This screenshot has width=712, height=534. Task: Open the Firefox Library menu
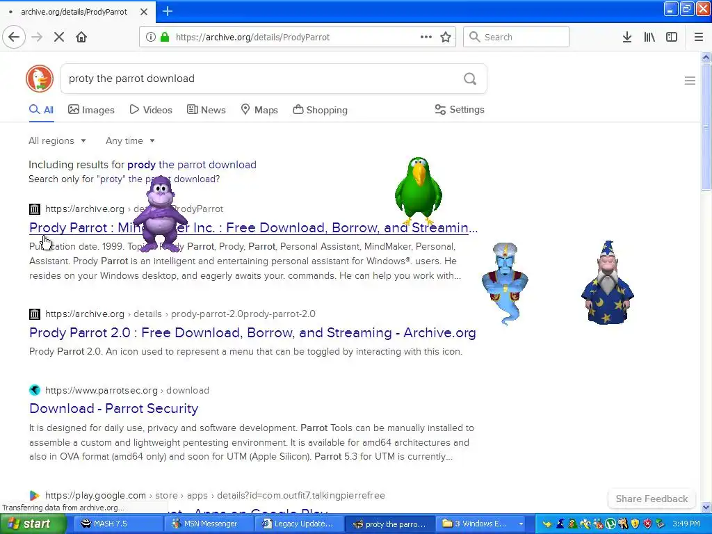tap(649, 37)
